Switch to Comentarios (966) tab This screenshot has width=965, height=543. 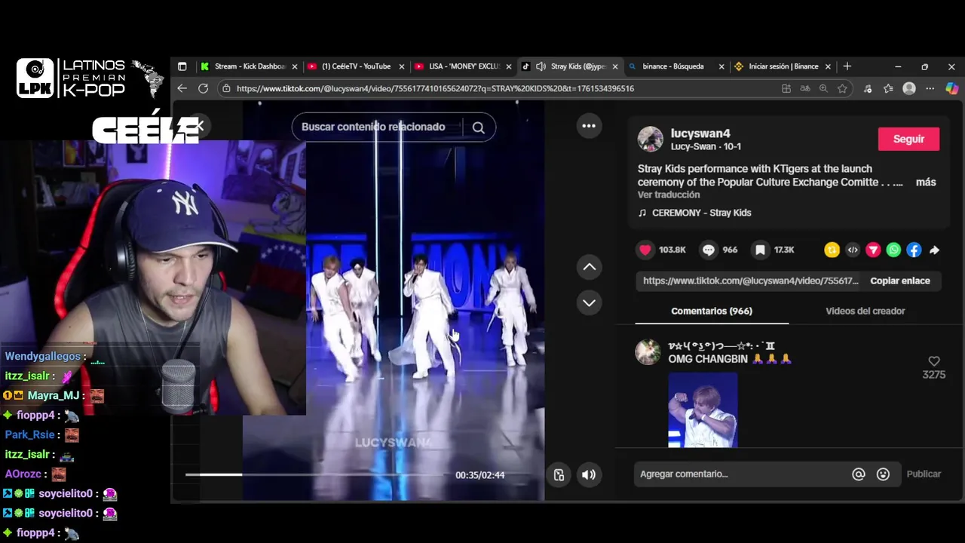pyautogui.click(x=712, y=311)
